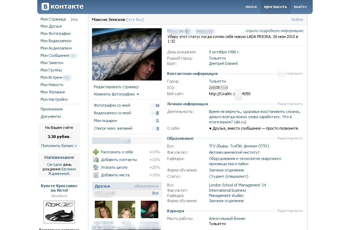Select пригласить in the top header

click(x=275, y=7)
